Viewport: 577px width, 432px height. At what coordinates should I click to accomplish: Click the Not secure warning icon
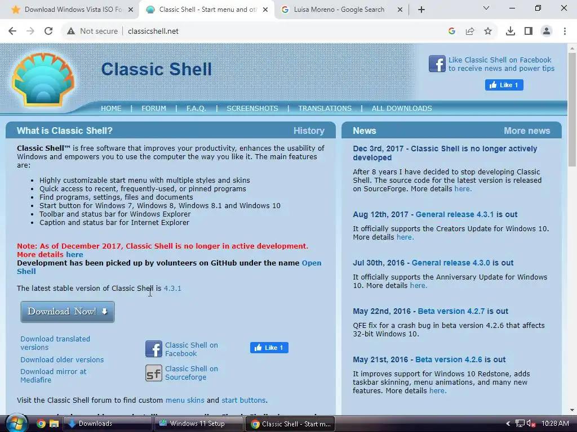[71, 31]
